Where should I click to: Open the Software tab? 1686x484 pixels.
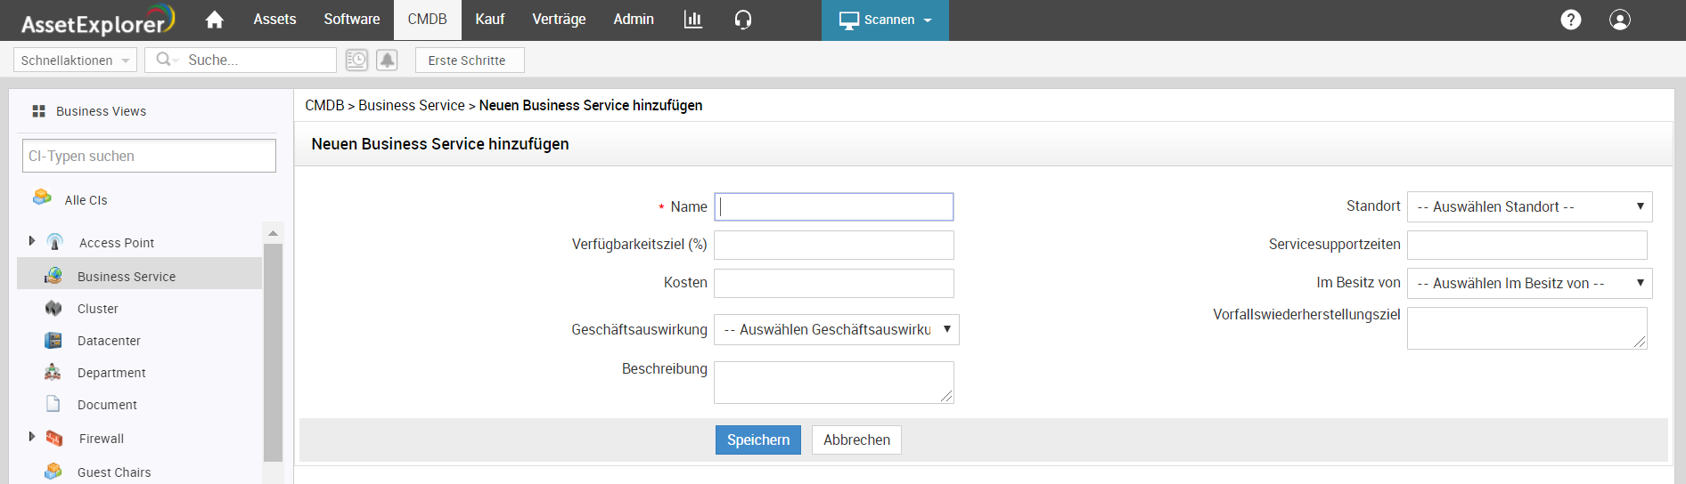tap(352, 19)
